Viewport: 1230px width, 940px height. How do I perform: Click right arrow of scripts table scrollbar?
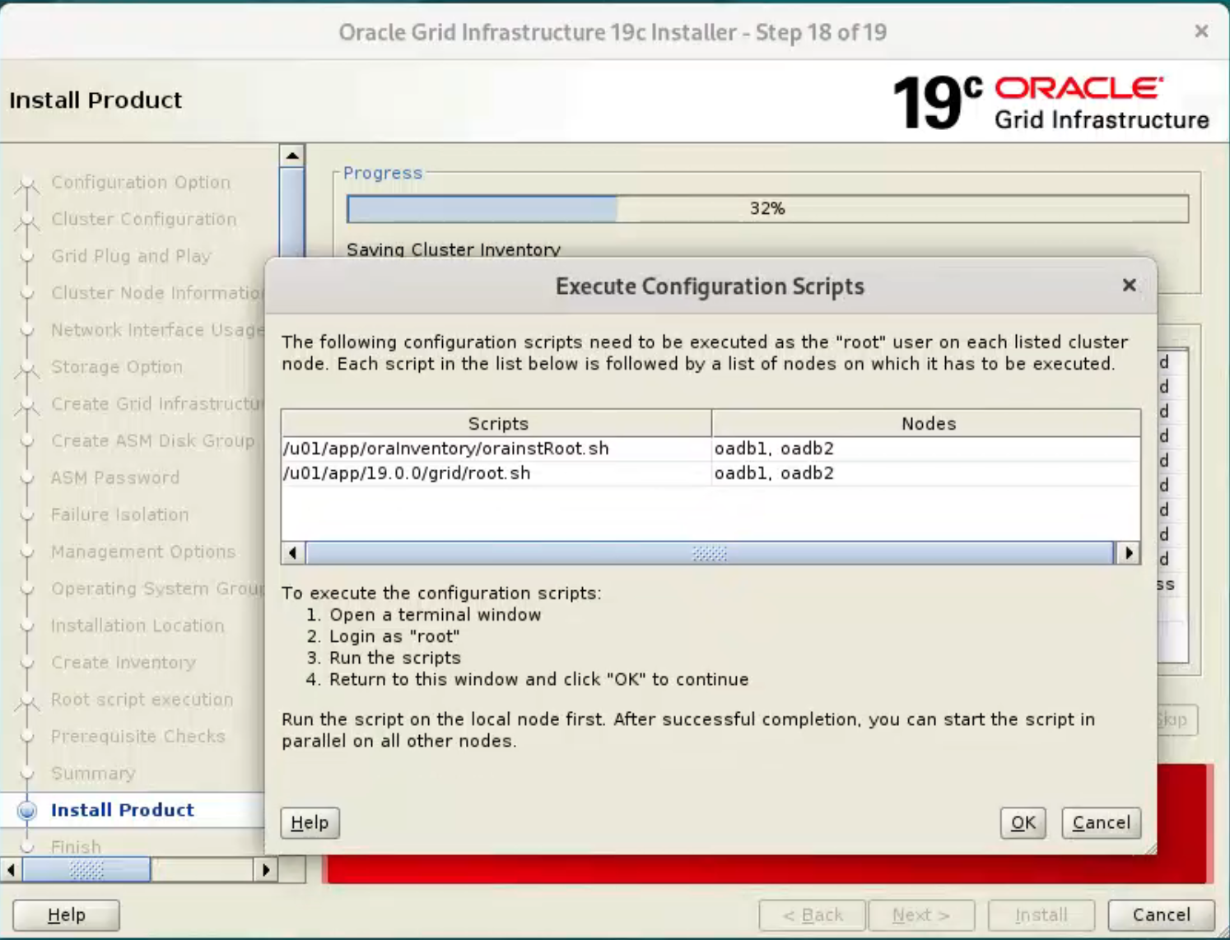pos(1128,553)
